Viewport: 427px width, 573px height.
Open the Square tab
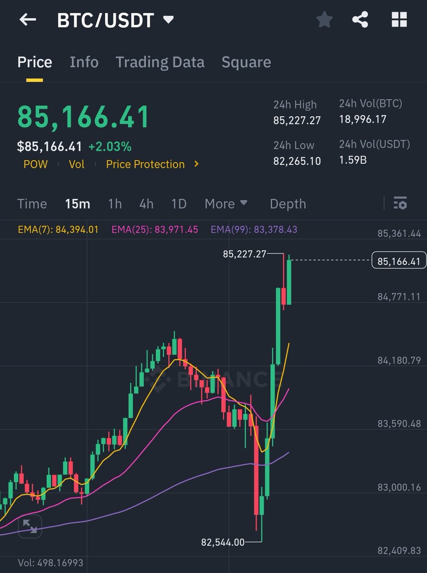[246, 62]
